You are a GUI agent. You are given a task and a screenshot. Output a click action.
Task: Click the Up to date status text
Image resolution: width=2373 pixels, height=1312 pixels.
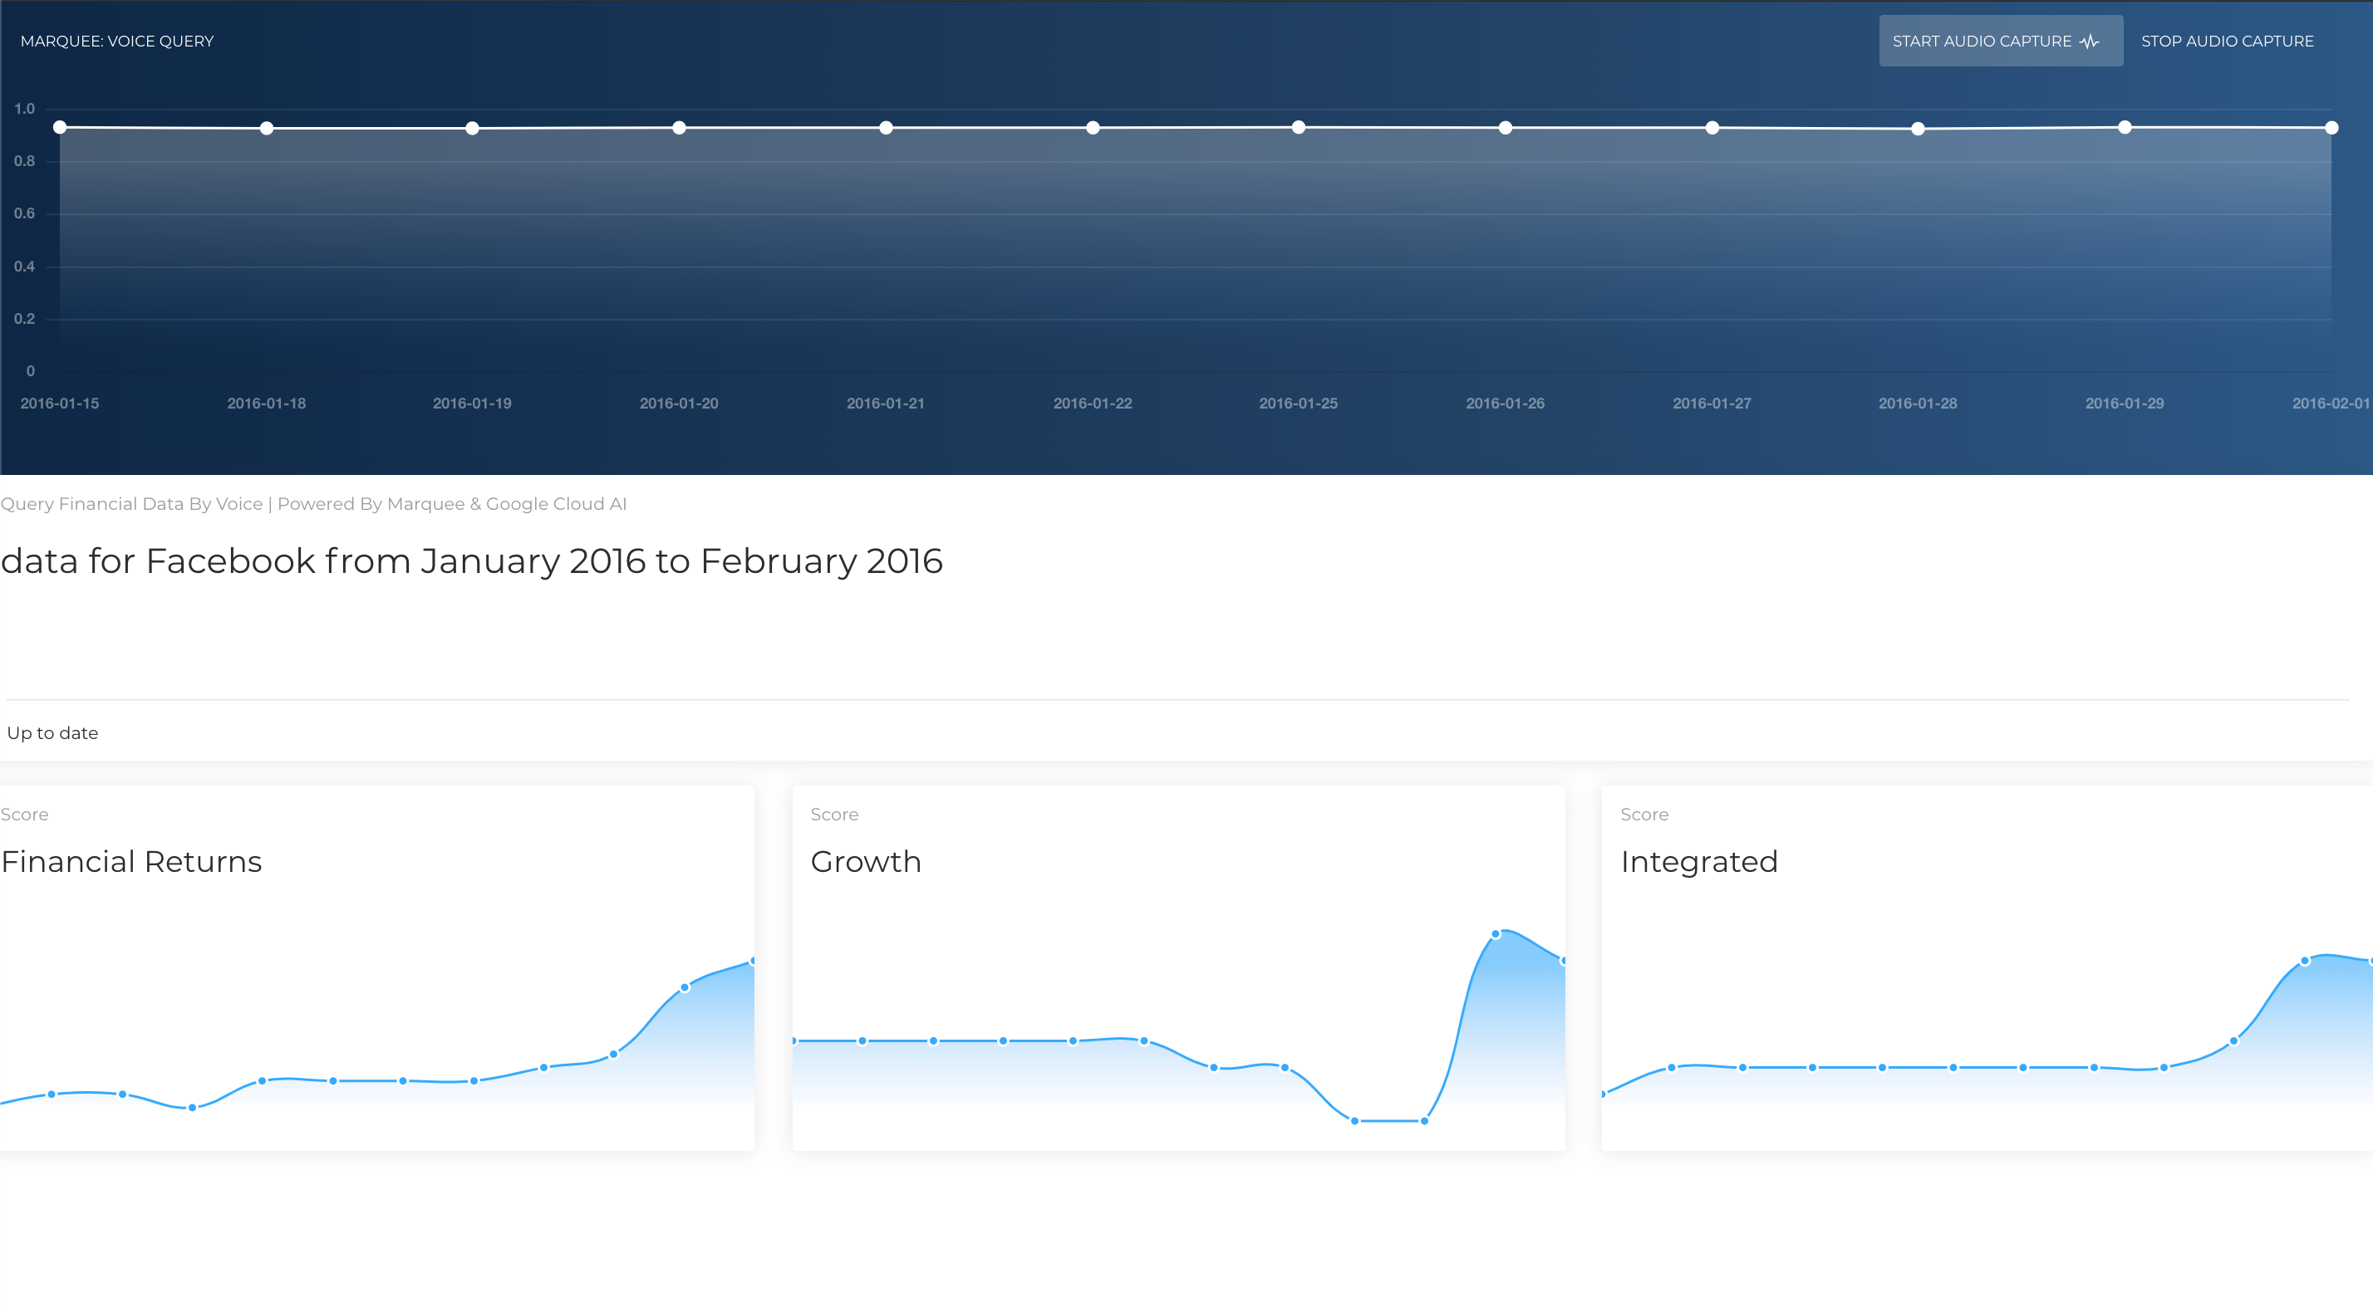(52, 733)
